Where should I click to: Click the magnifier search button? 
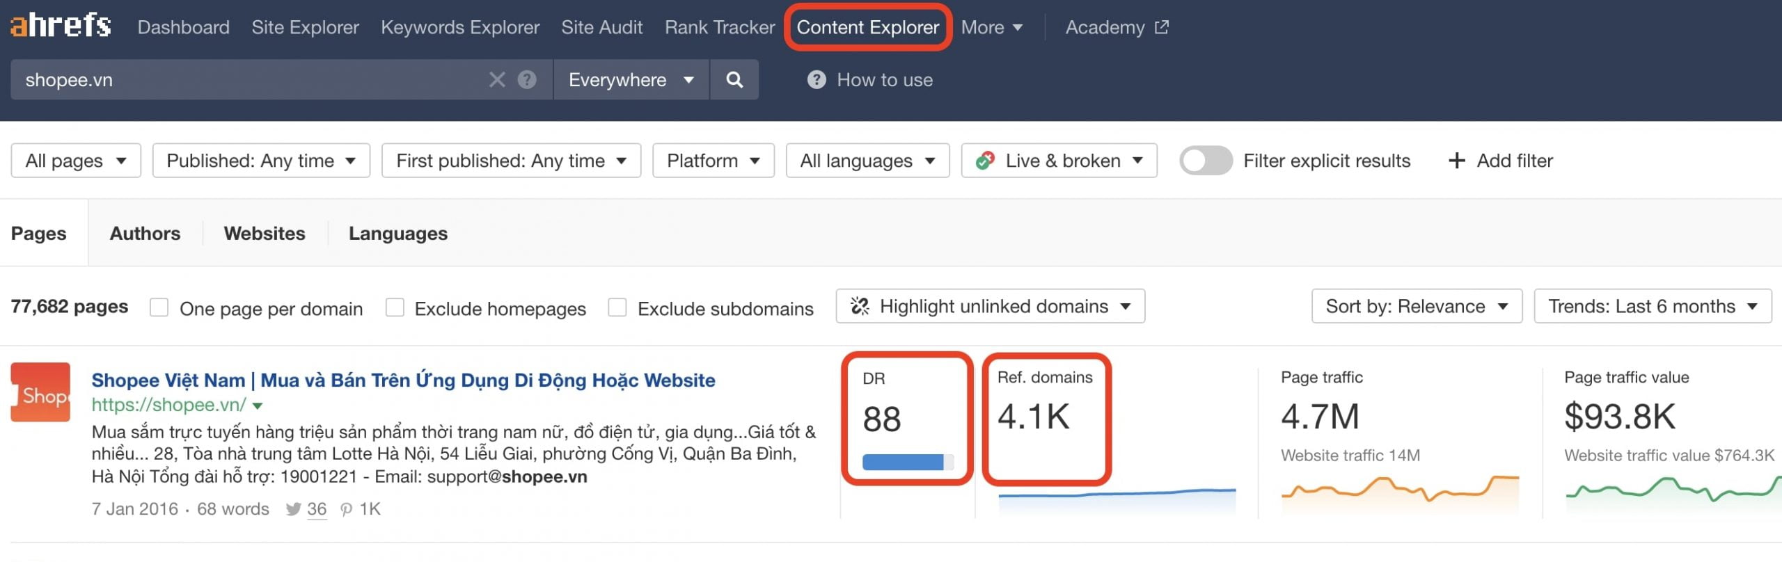[x=734, y=80]
